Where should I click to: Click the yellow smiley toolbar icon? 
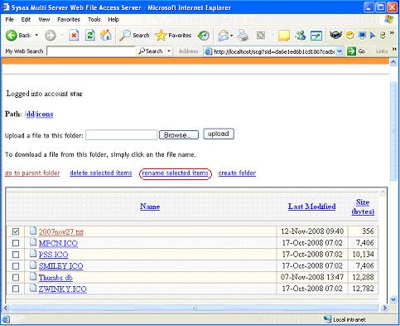[350, 36]
